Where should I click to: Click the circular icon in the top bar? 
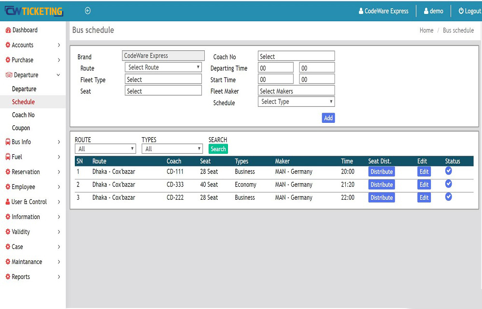click(87, 10)
